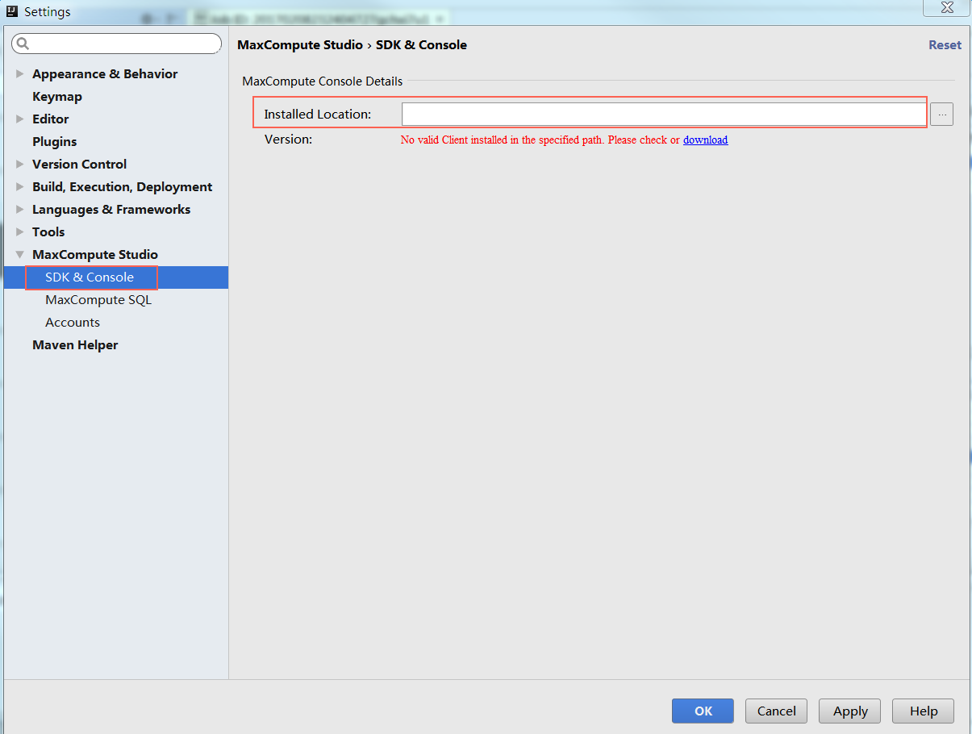This screenshot has height=734, width=972.
Task: Open the Maven Helper settings
Action: click(75, 345)
